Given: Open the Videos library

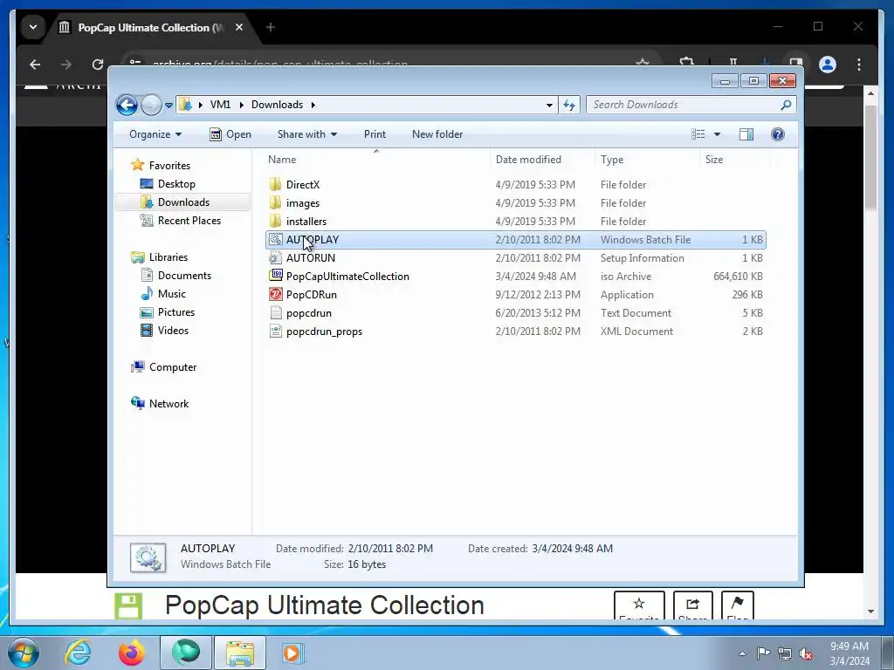Looking at the screenshot, I should click(173, 331).
